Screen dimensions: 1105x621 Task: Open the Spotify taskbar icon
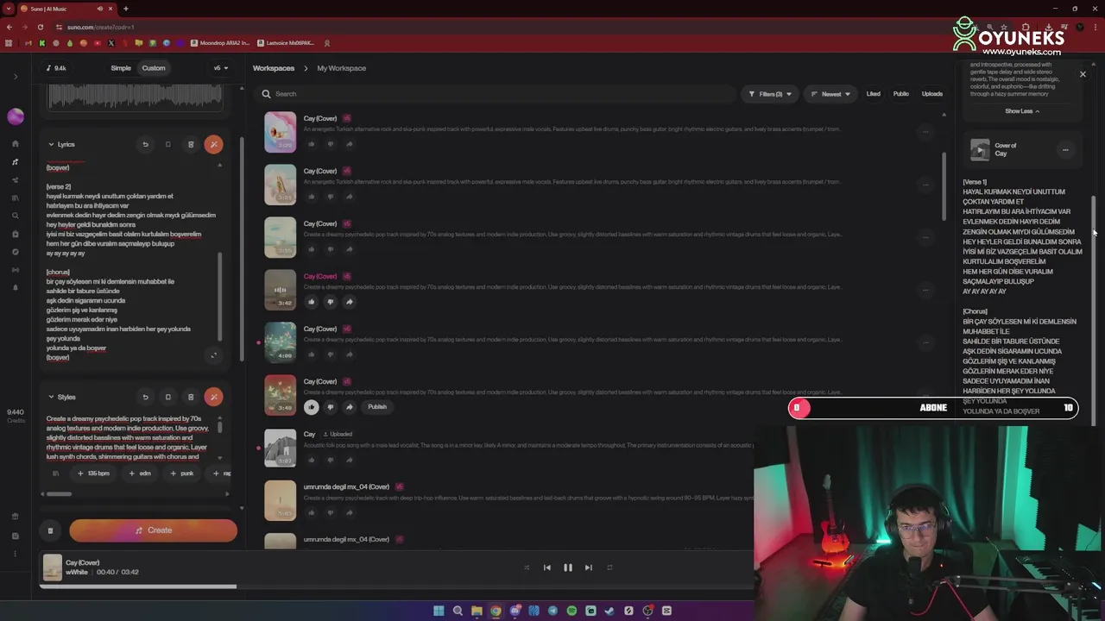click(x=571, y=611)
